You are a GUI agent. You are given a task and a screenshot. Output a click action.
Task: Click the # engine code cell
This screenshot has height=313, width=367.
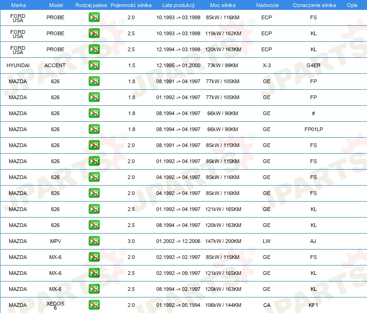pos(313,113)
